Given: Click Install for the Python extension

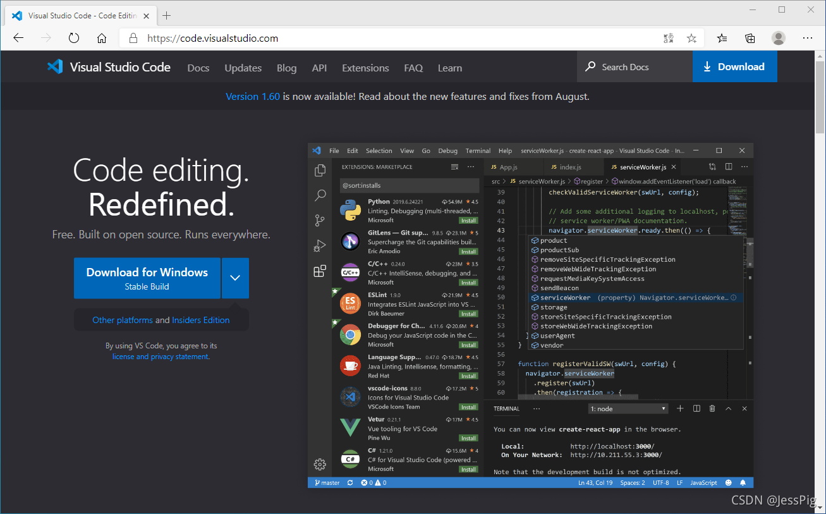Looking at the screenshot, I should click(x=468, y=221).
